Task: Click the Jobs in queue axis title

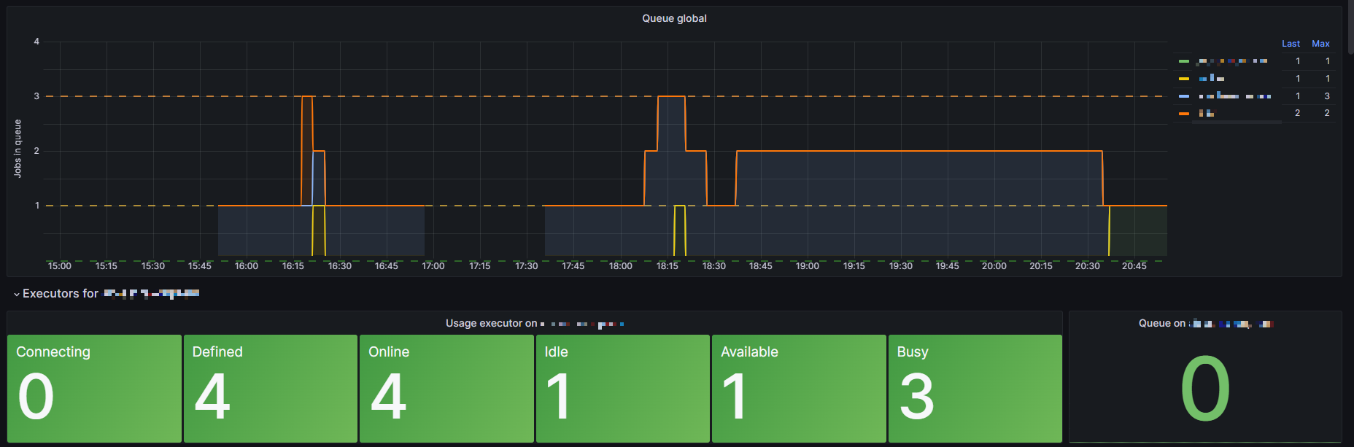Action: click(18, 149)
